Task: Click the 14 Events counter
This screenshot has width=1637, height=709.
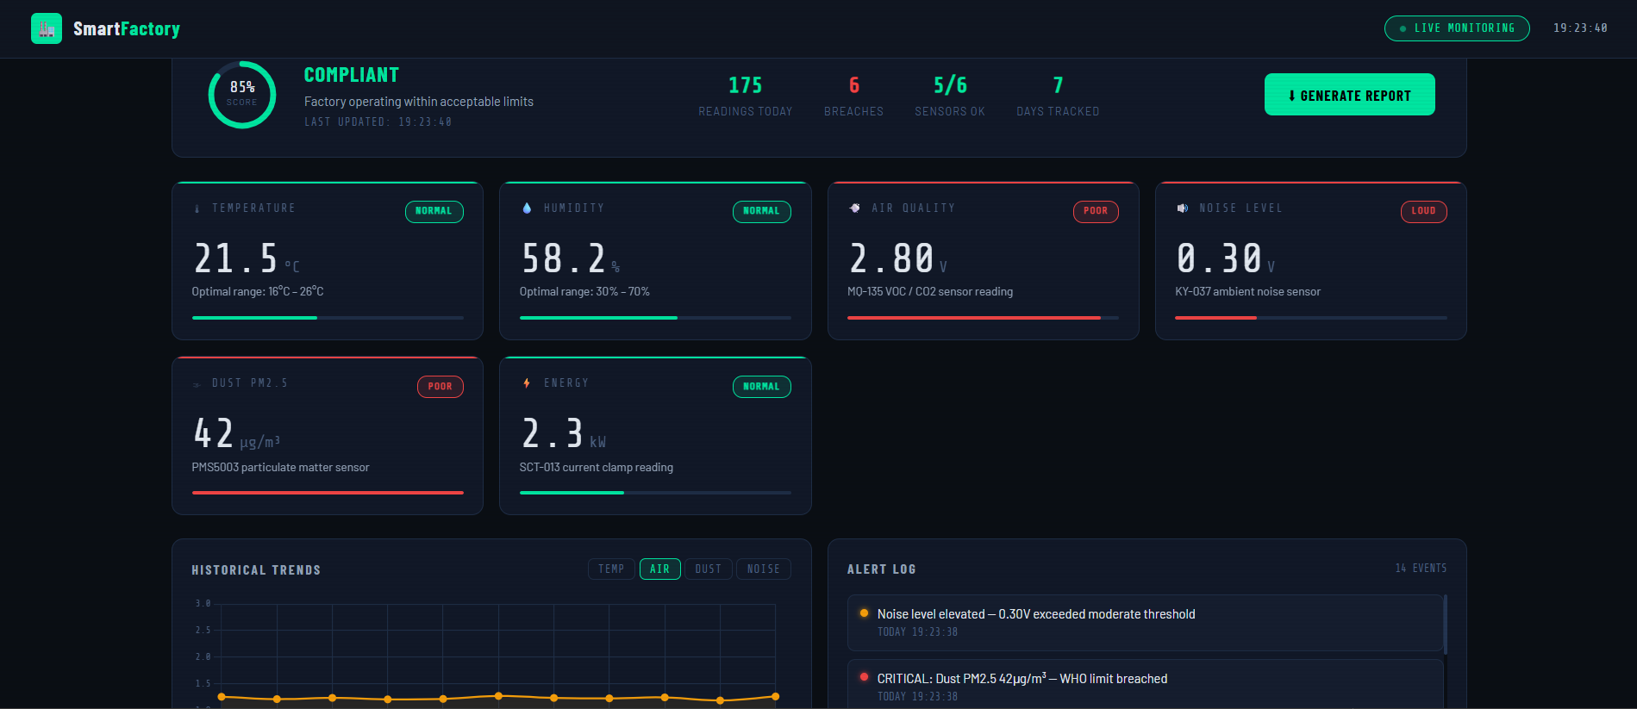Action: tap(1421, 569)
